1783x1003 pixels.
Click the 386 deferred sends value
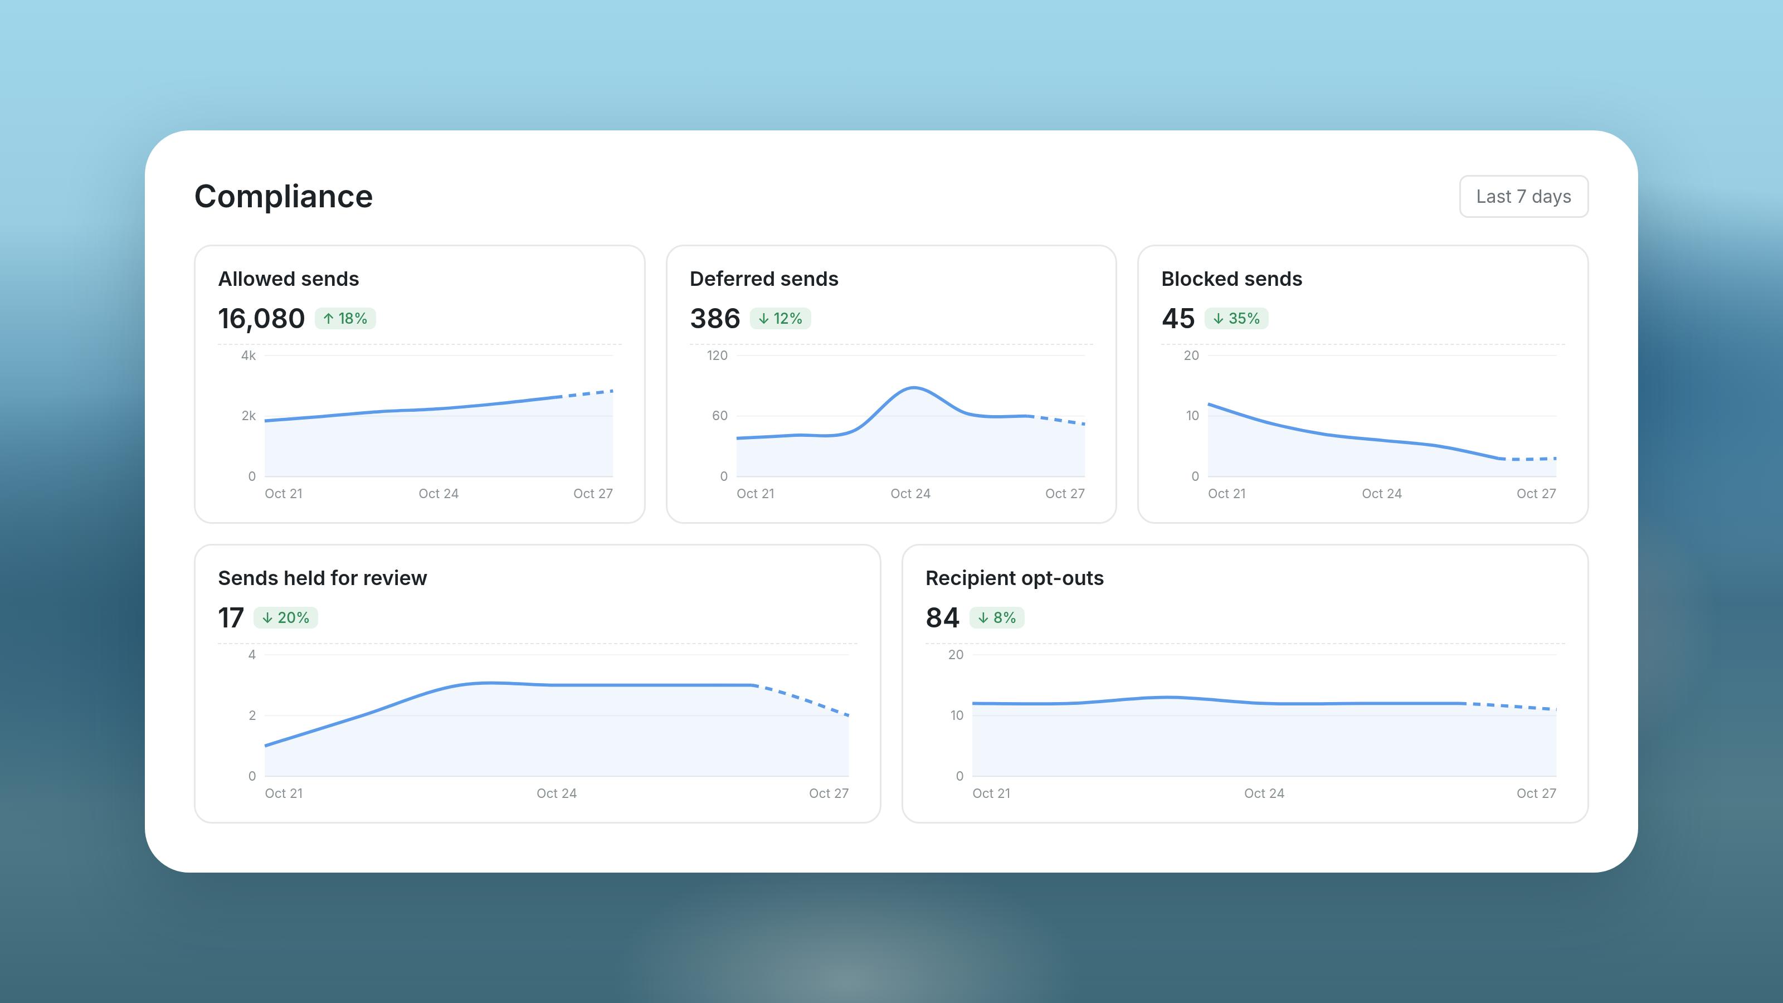[x=715, y=318]
